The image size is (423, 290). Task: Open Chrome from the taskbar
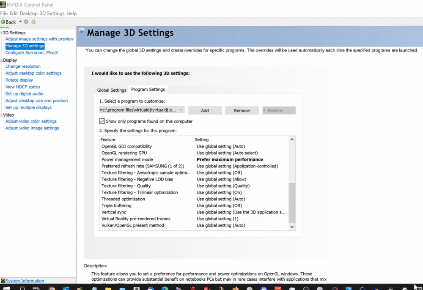52,288
